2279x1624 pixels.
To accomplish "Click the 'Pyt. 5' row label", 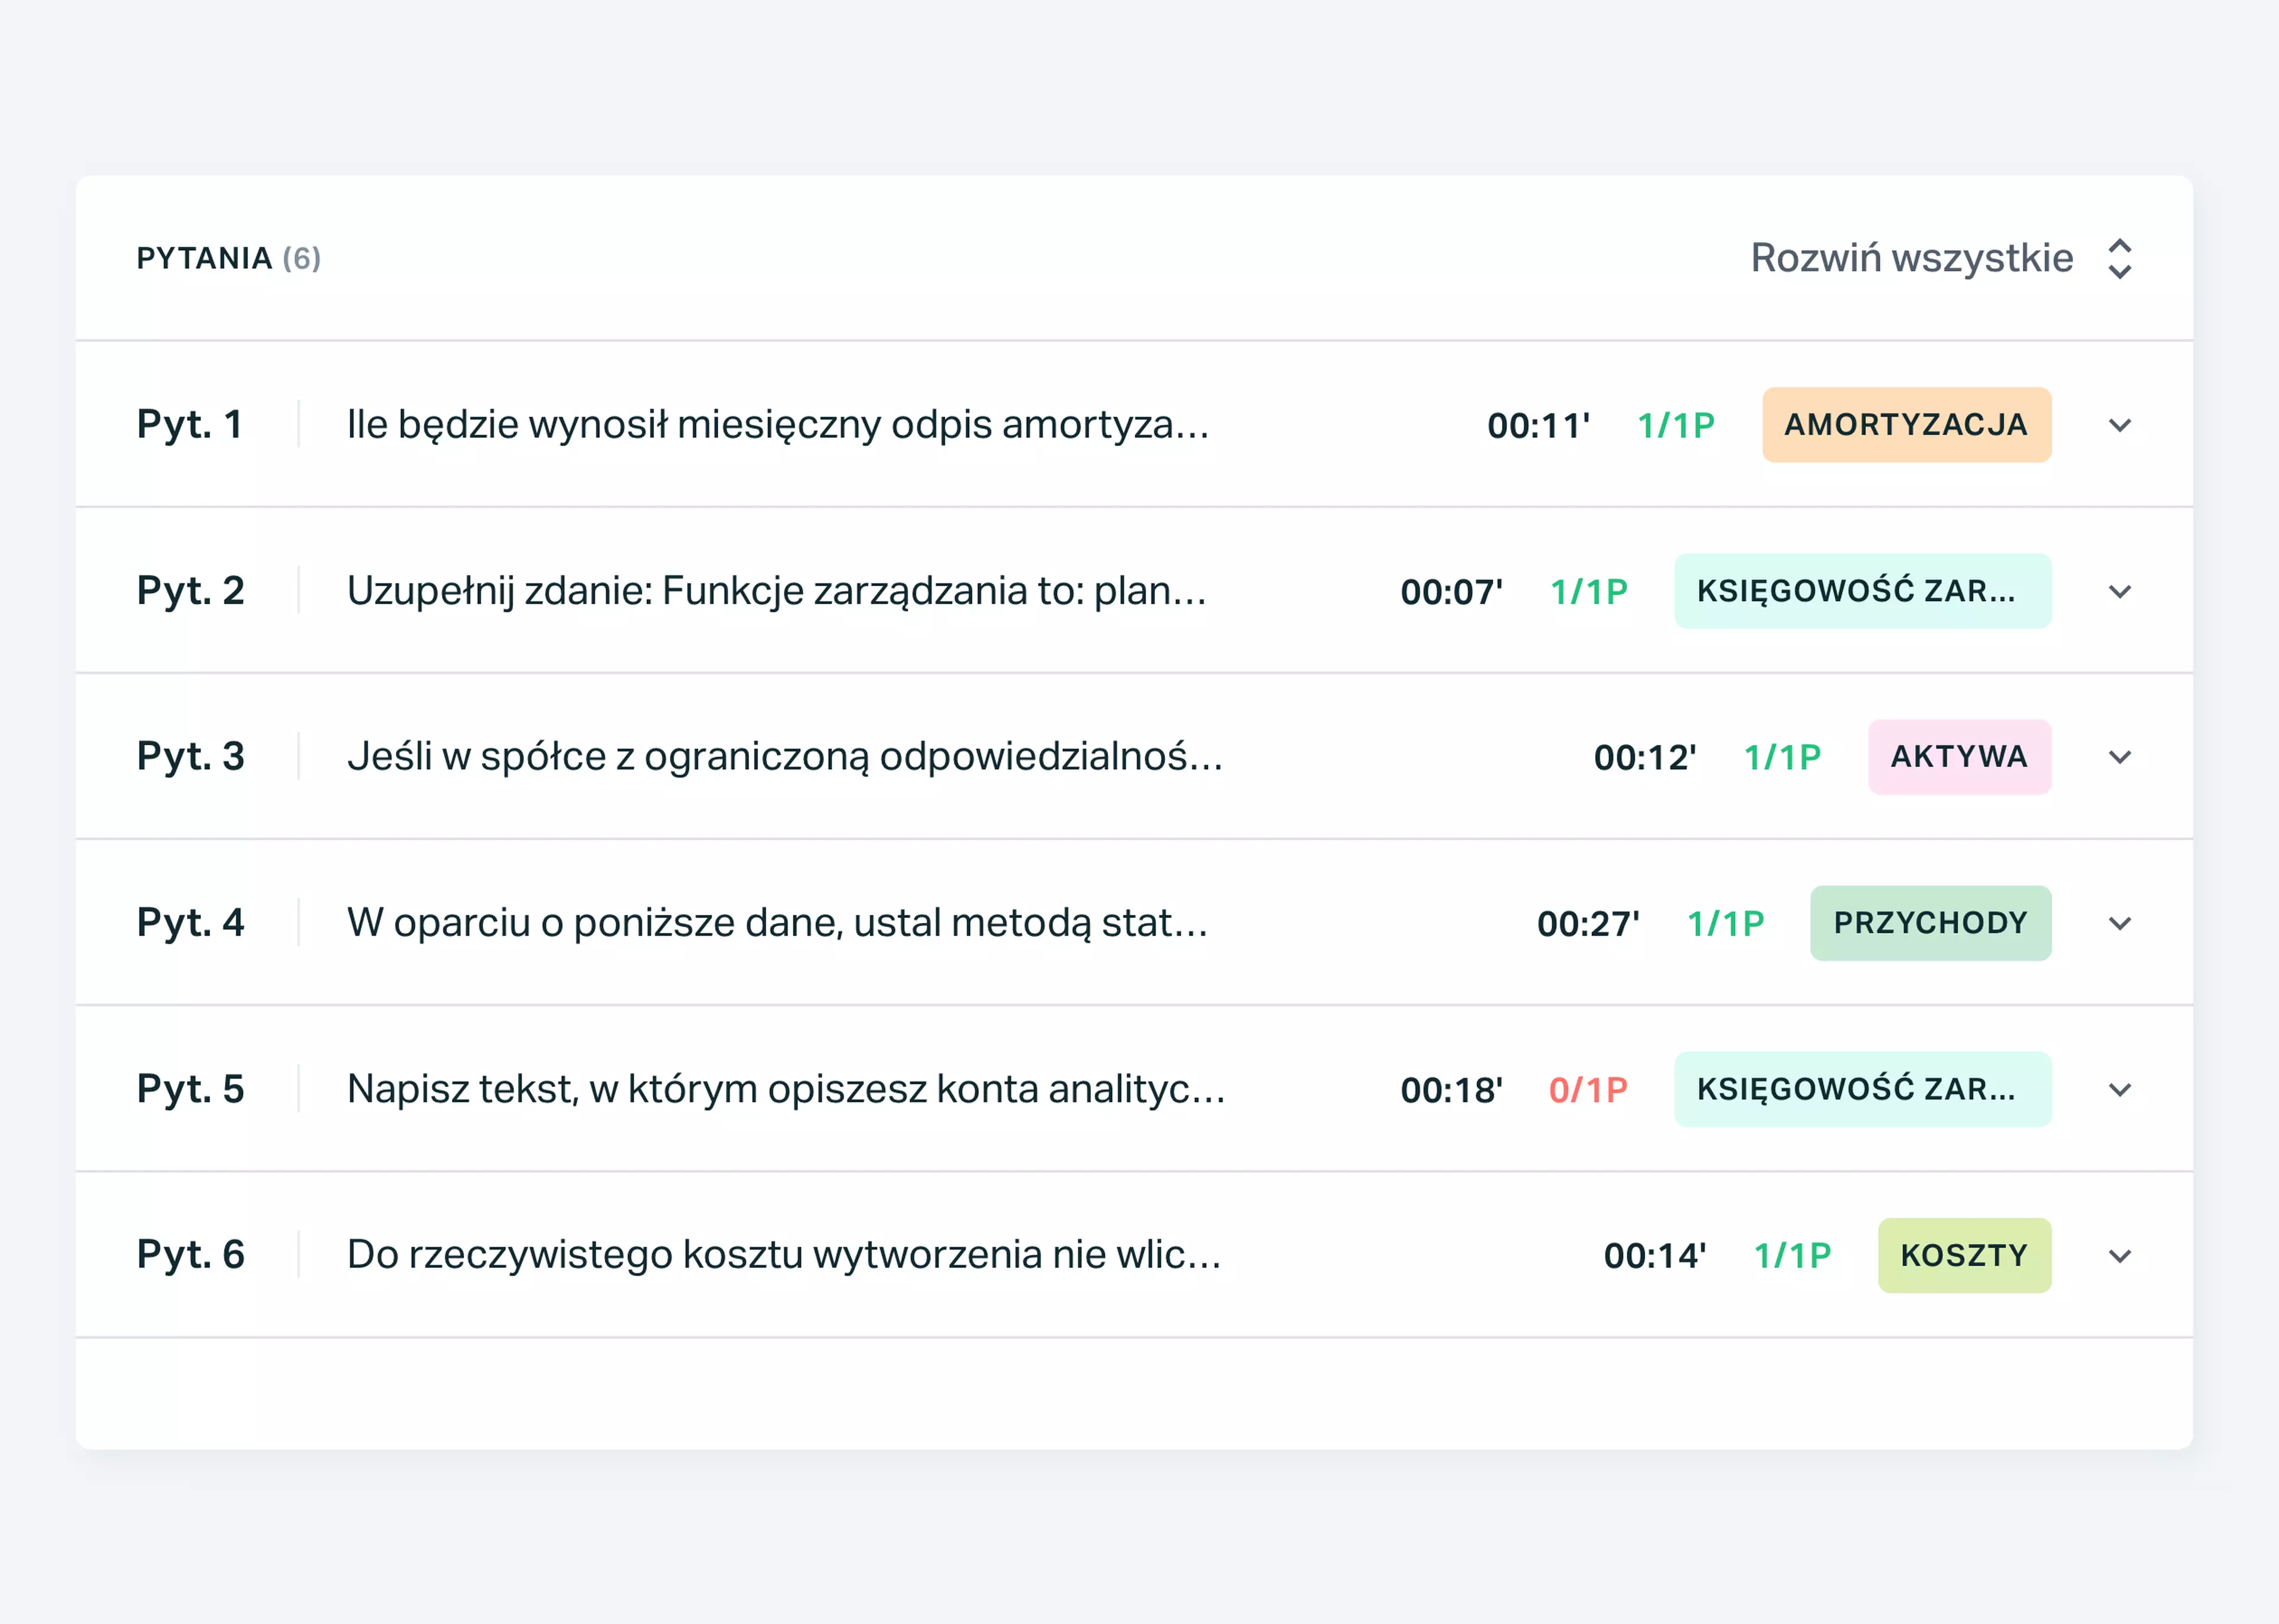I will 190,1089.
